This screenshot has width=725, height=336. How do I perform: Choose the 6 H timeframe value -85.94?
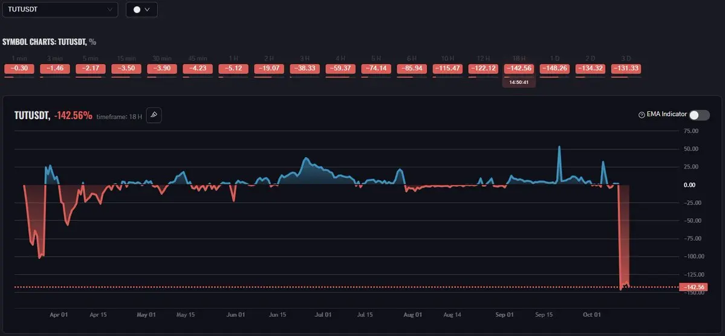point(412,69)
